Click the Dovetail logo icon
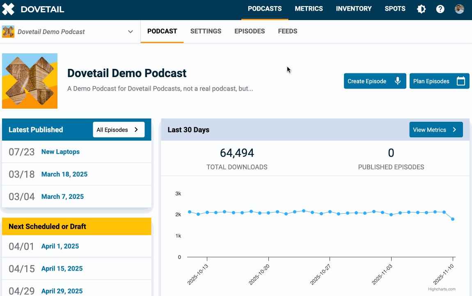Screen dimensions: 472x296 [8, 9]
